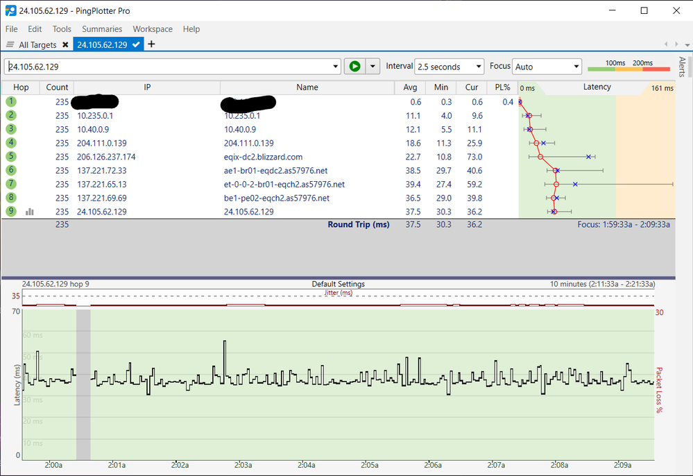Open the trace button dropdown arrow
This screenshot has width=693, height=476.
pyautogui.click(x=373, y=67)
